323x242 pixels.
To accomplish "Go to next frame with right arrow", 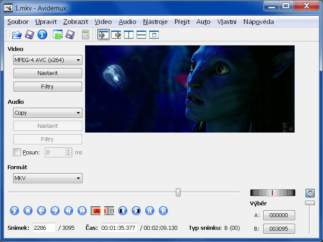I will click(55, 211).
